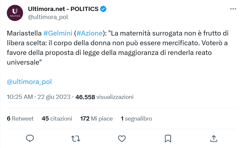This screenshot has width=243, height=148.
Task: View the 45 citazioni list
Action: pyautogui.click(x=57, y=119)
